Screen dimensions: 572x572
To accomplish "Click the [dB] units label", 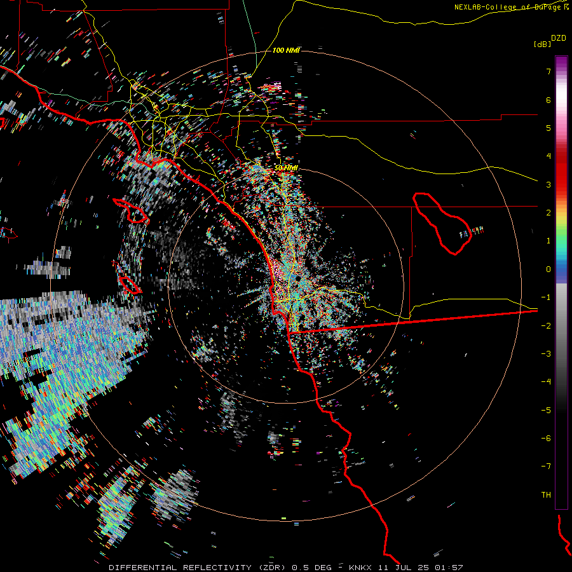I will (x=542, y=44).
